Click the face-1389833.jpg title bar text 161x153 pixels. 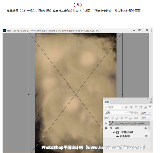(x=54, y=31)
